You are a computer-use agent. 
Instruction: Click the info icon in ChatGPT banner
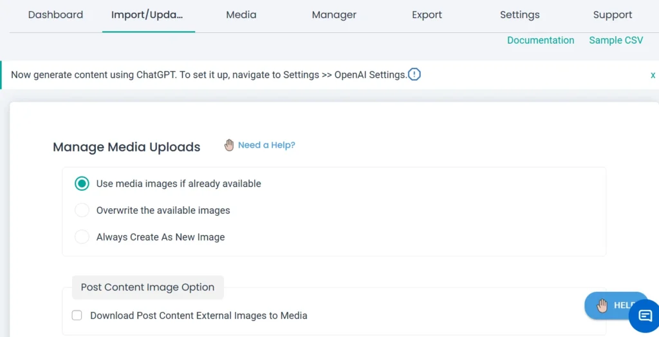[414, 74]
